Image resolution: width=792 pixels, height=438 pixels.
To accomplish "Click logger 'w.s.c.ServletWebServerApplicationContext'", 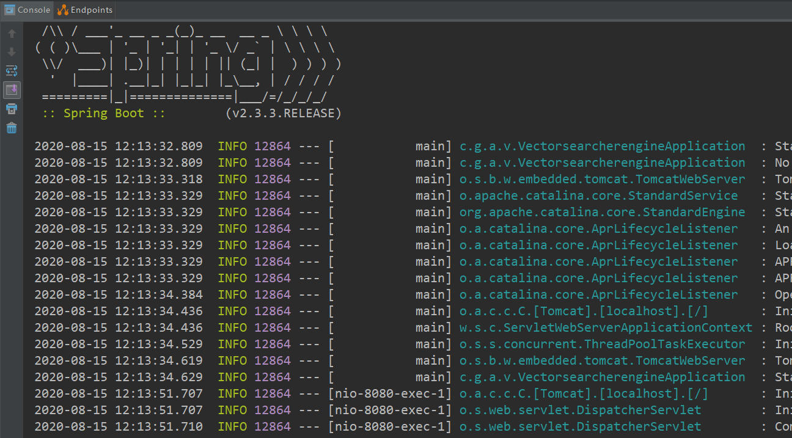I will 606,327.
